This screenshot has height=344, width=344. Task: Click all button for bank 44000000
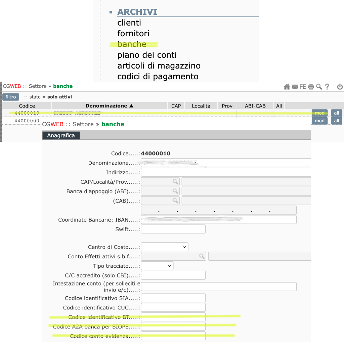coord(336,121)
